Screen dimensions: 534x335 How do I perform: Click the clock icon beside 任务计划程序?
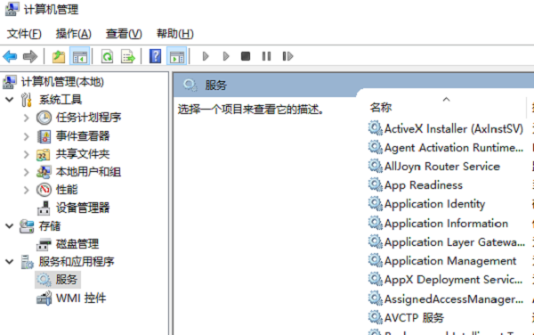[44, 118]
